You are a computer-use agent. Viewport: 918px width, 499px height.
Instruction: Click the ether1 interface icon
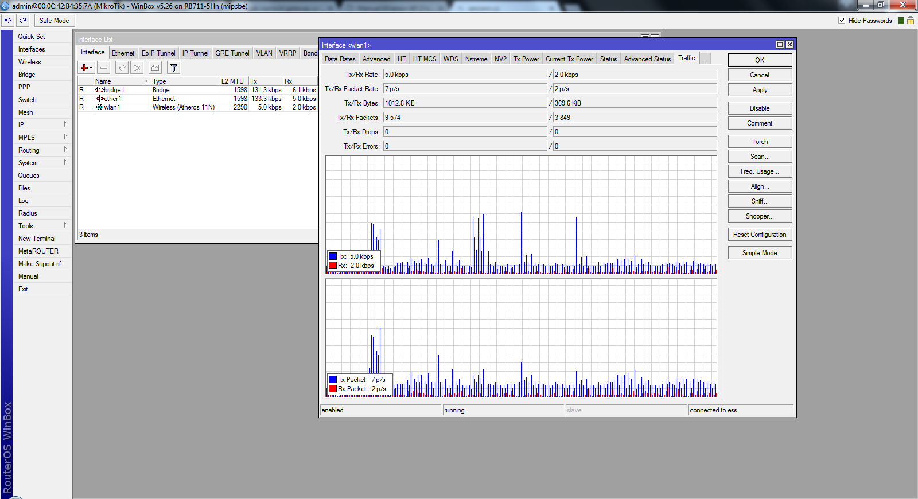99,99
